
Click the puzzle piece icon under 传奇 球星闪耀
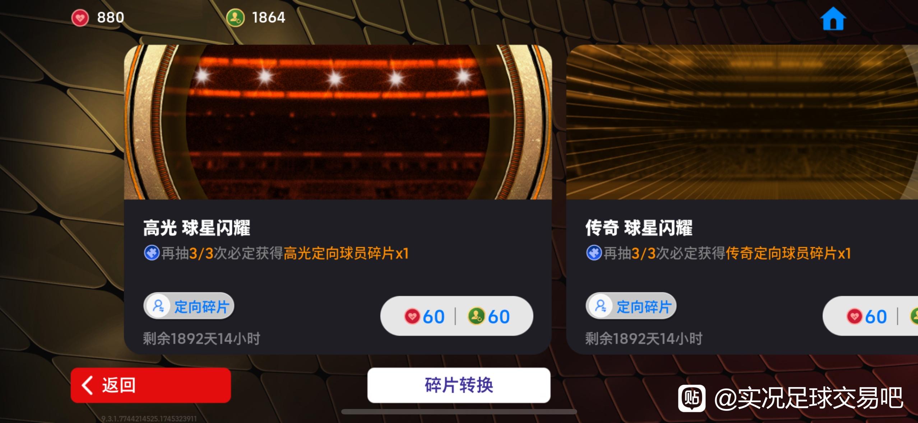[x=594, y=253]
